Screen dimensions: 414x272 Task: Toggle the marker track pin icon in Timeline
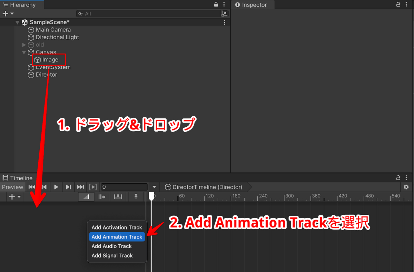[136, 196]
